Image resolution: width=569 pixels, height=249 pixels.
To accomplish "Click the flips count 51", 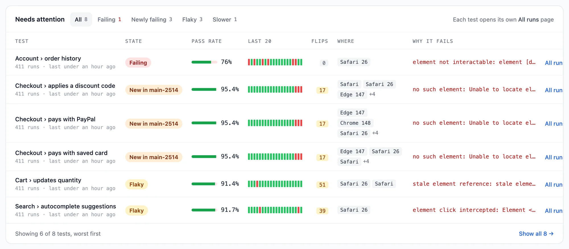I will [x=322, y=185].
